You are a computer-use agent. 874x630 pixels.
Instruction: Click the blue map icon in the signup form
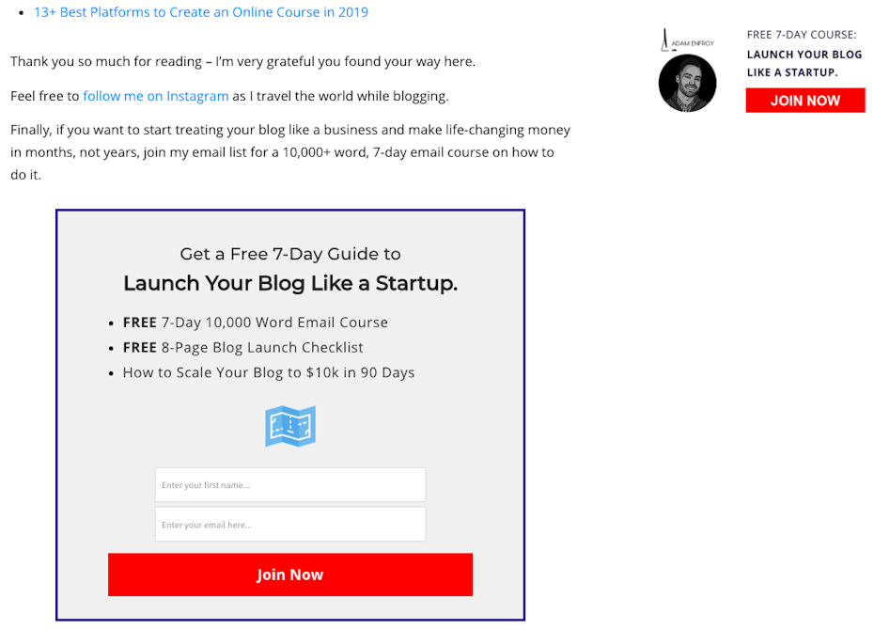click(290, 427)
